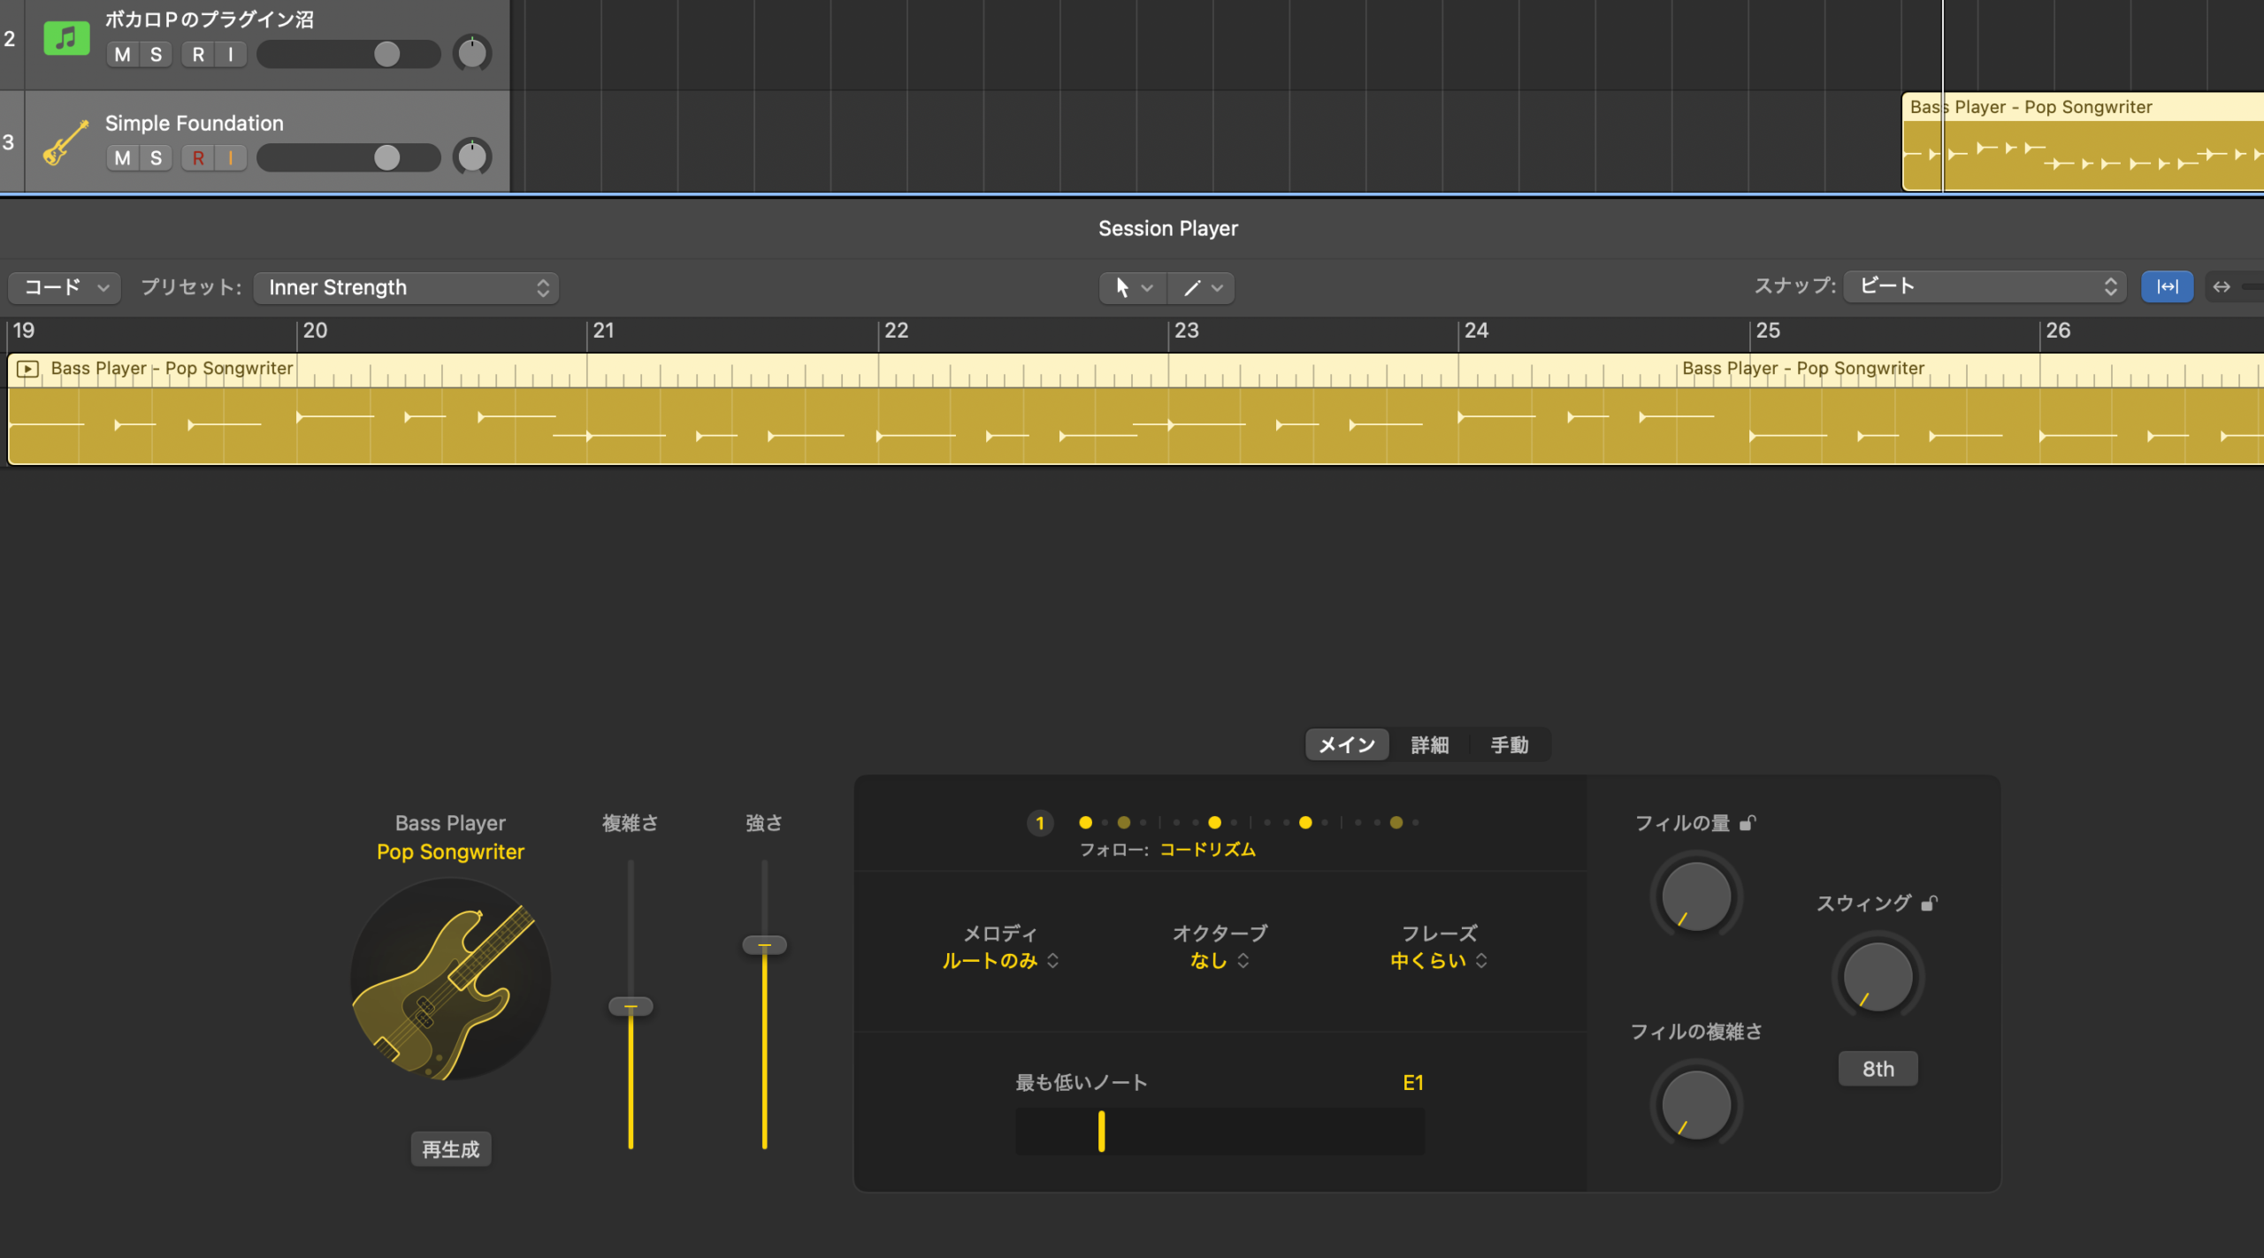Record-enable track 2 with R button
This screenshot has height=1258, width=2264.
[x=198, y=55]
